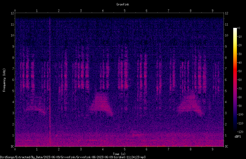Viewport: 246px width, 159px height.
Task: Click the file path text ending in .mp3
Action: click(x=73, y=157)
